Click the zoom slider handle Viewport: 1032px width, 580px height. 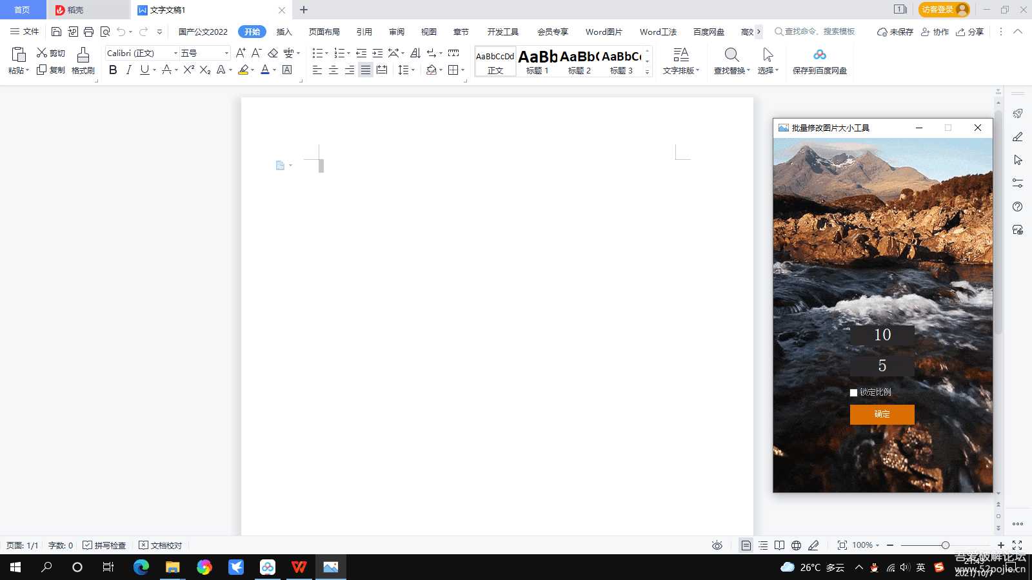(x=945, y=545)
